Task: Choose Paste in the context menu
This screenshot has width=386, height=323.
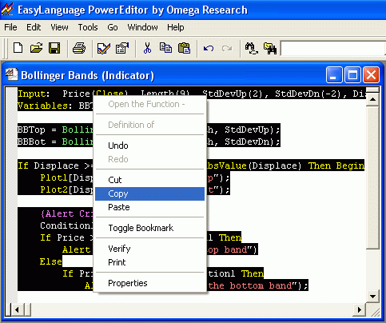Action: (149, 207)
